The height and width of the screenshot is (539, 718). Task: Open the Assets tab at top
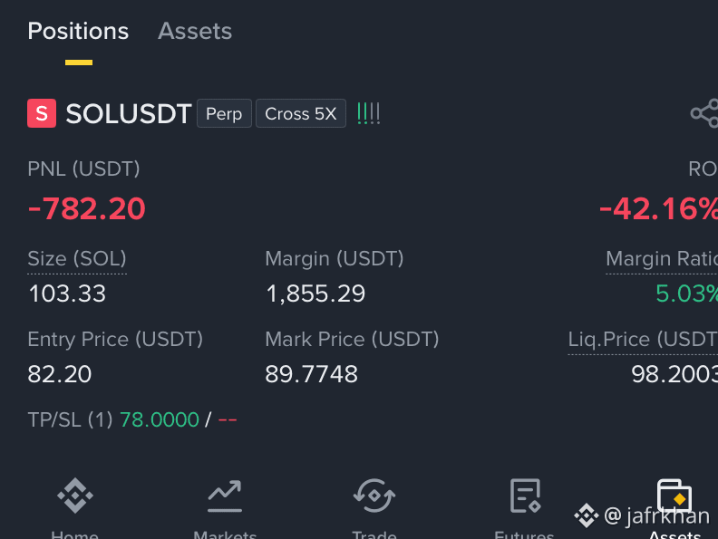click(x=195, y=32)
